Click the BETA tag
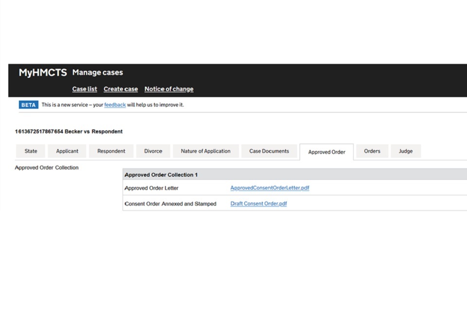Image resolution: width=467 pixels, height=311 pixels. [29, 105]
